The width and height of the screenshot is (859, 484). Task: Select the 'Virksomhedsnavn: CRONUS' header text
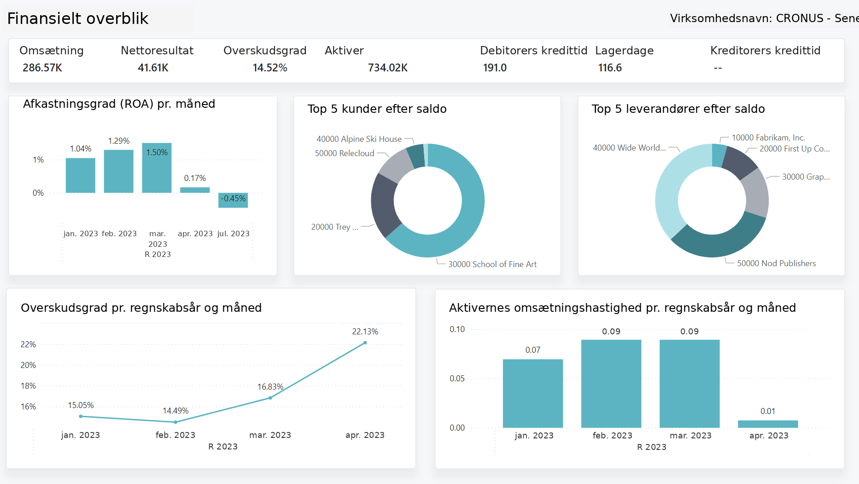pyautogui.click(x=764, y=18)
